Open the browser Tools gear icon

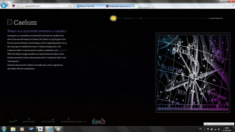[x=233, y=6]
